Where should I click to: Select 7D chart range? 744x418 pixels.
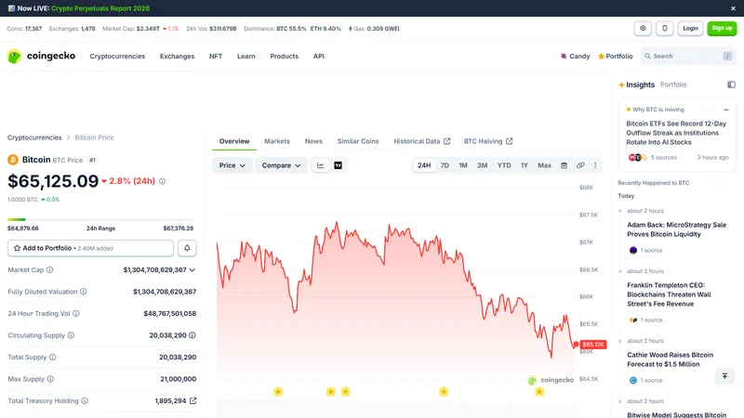pyautogui.click(x=445, y=165)
